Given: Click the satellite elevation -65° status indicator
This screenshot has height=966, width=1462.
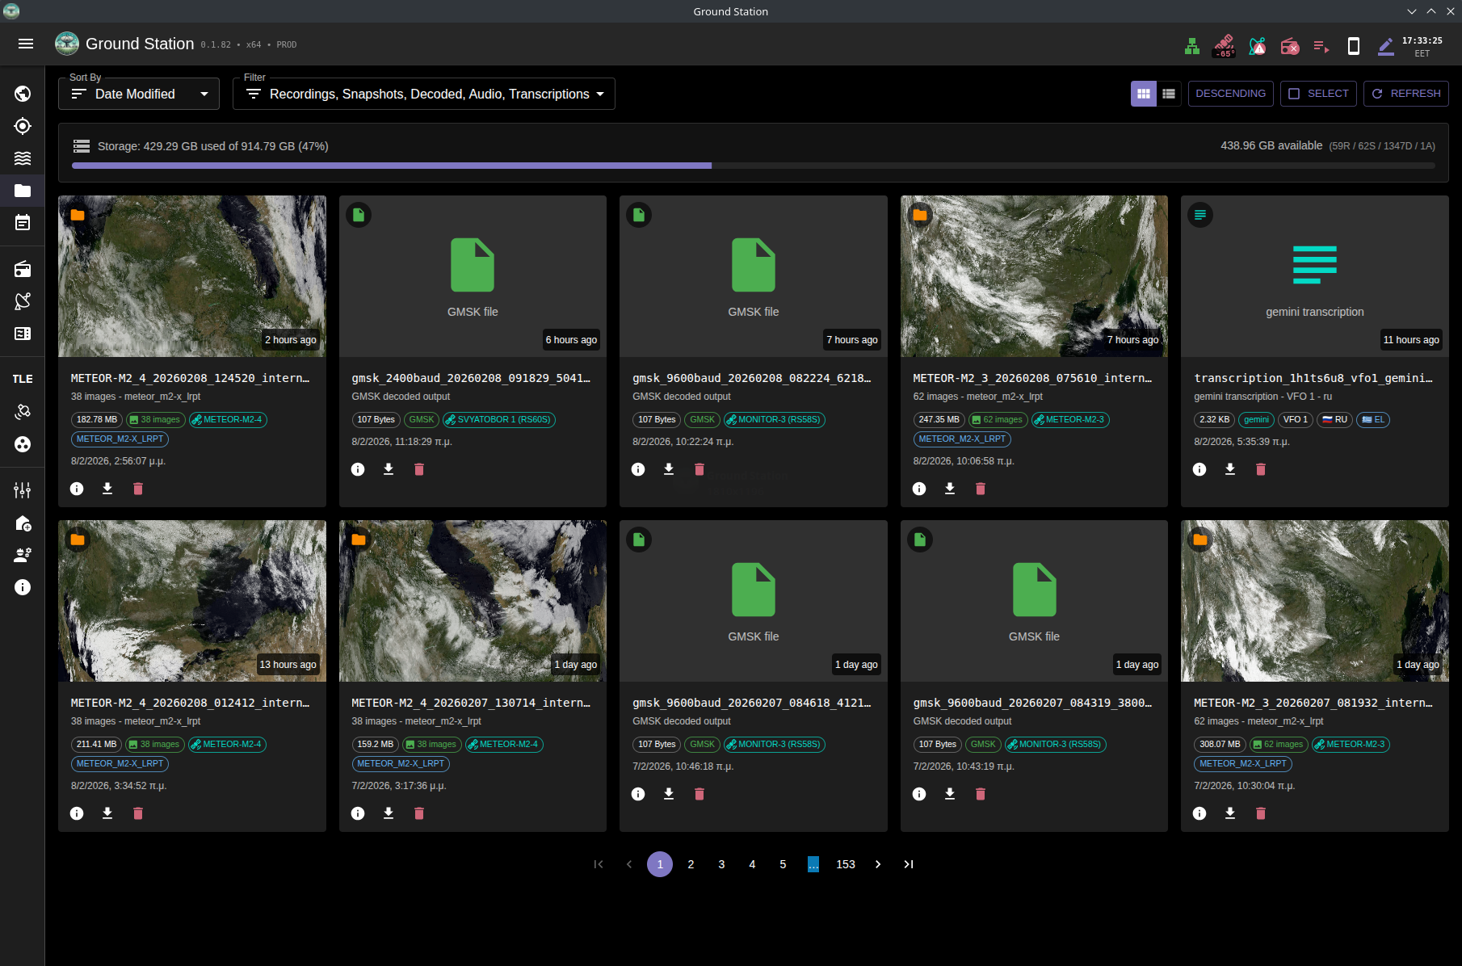Looking at the screenshot, I should pos(1224,46).
